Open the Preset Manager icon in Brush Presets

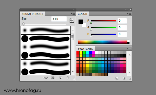tap(53, 78)
